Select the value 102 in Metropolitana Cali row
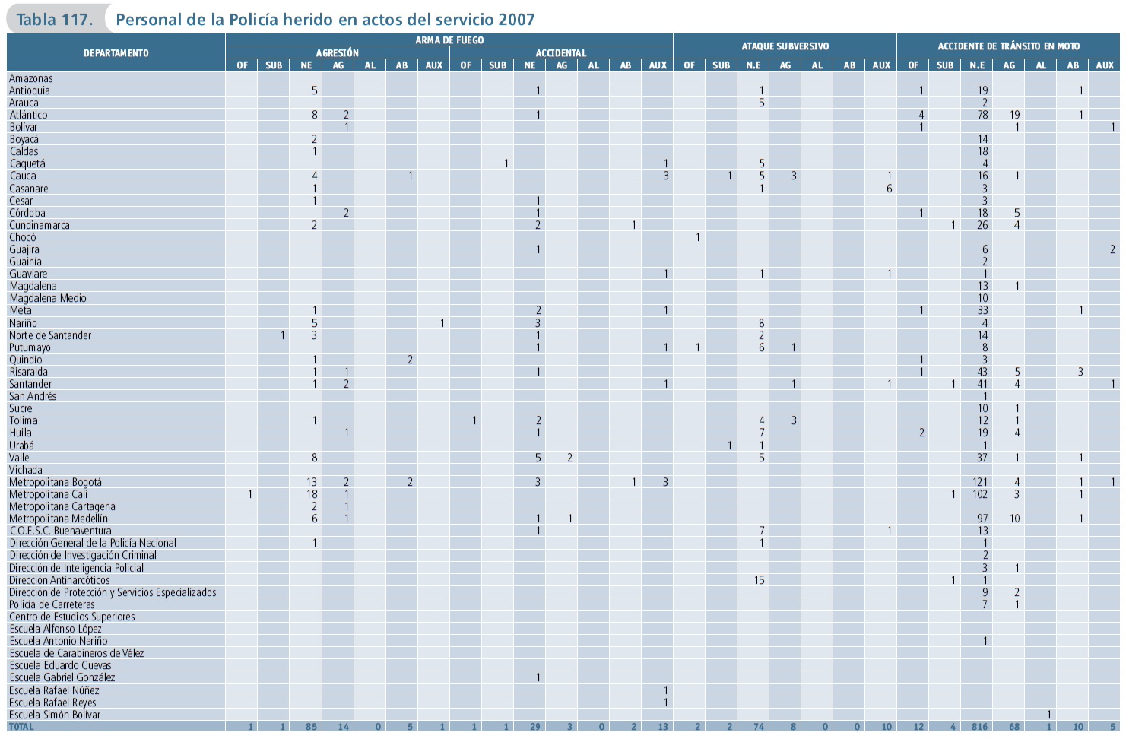This screenshot has width=1126, height=739. tap(979, 494)
